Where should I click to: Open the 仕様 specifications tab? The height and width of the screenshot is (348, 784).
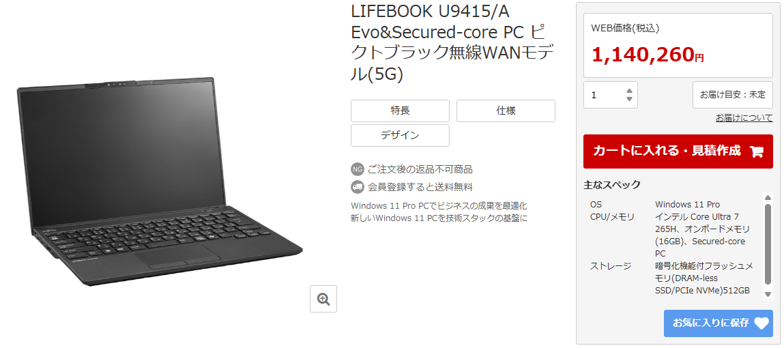pyautogui.click(x=506, y=111)
